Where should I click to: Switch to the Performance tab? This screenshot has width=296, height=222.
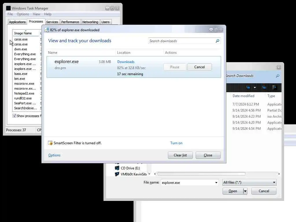point(70,22)
